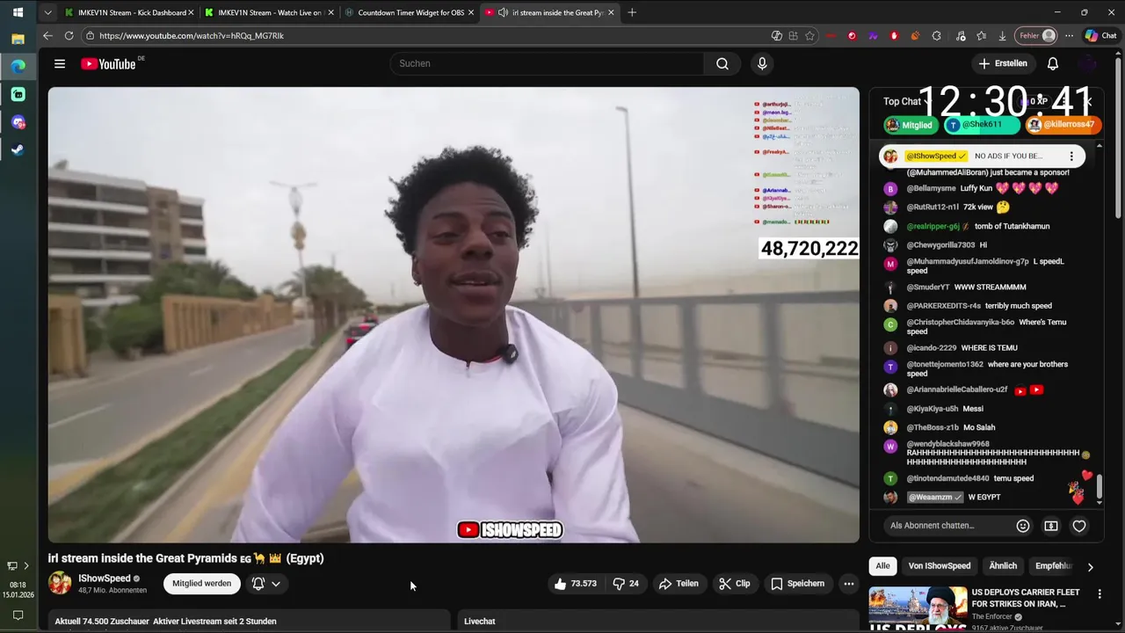Screen dimensions: 1125x633
Task: Click the Speichern button
Action: 798,584
